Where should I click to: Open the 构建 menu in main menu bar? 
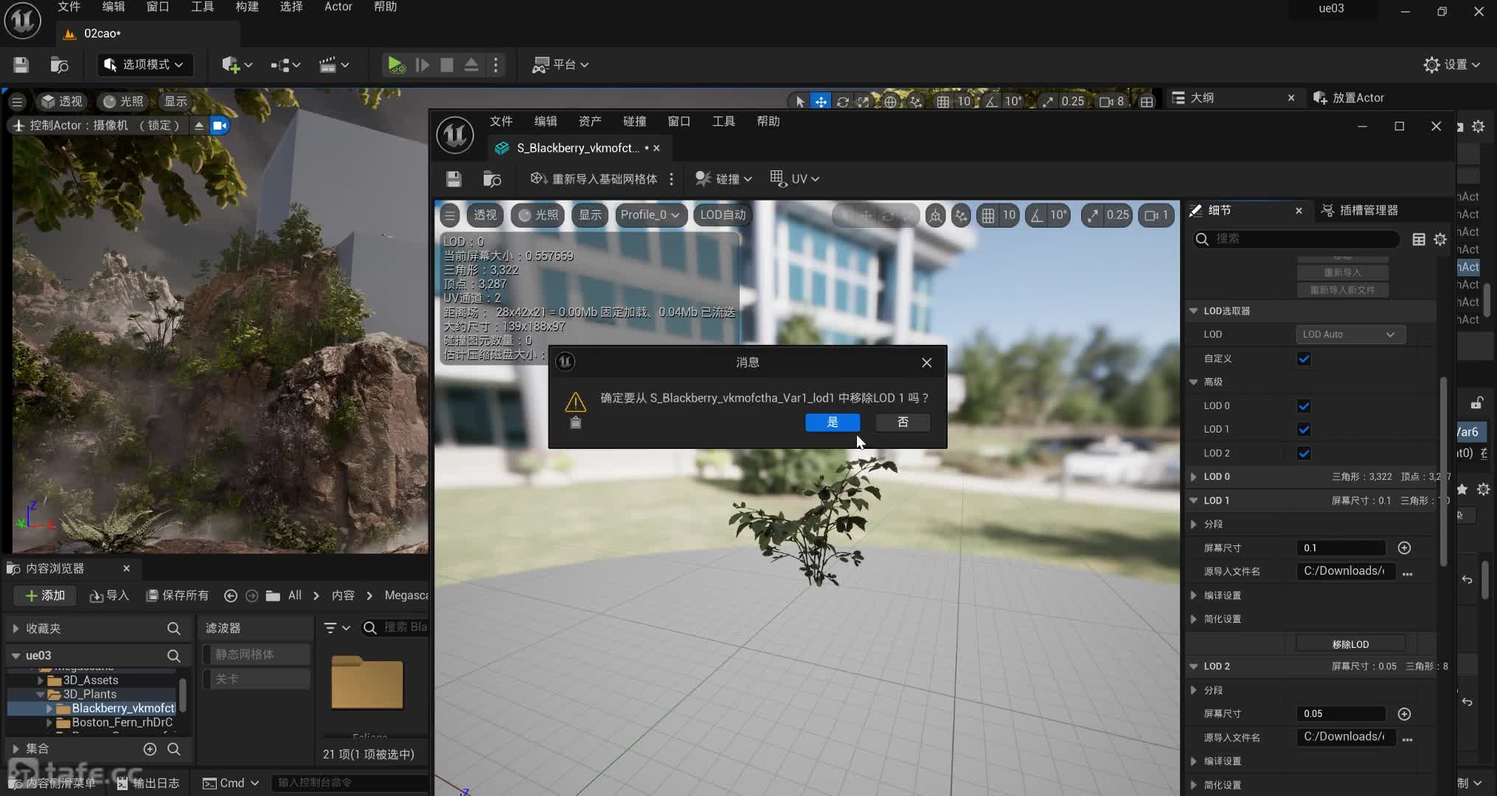coord(247,7)
